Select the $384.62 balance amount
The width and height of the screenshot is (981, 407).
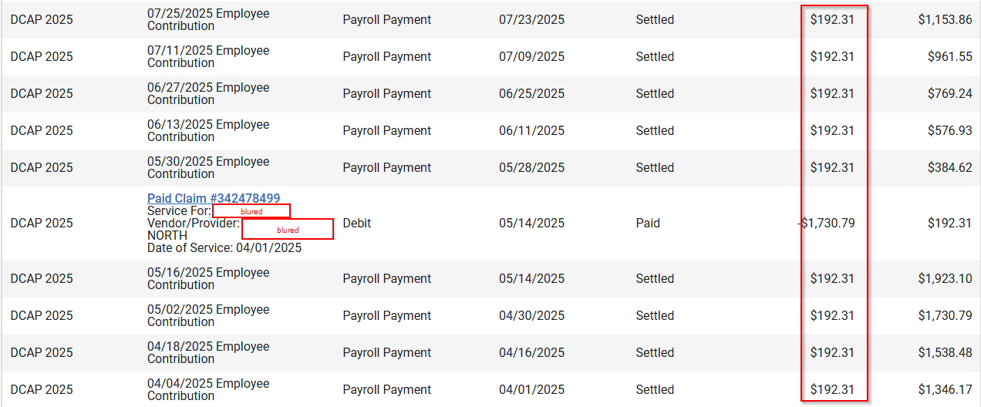click(x=950, y=168)
